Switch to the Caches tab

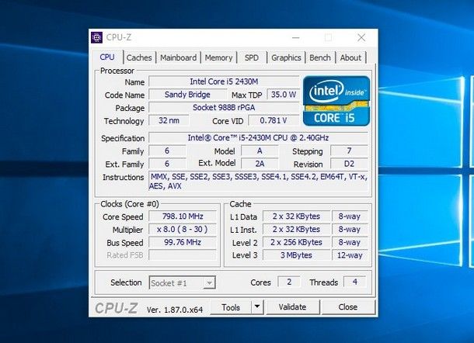click(x=139, y=57)
